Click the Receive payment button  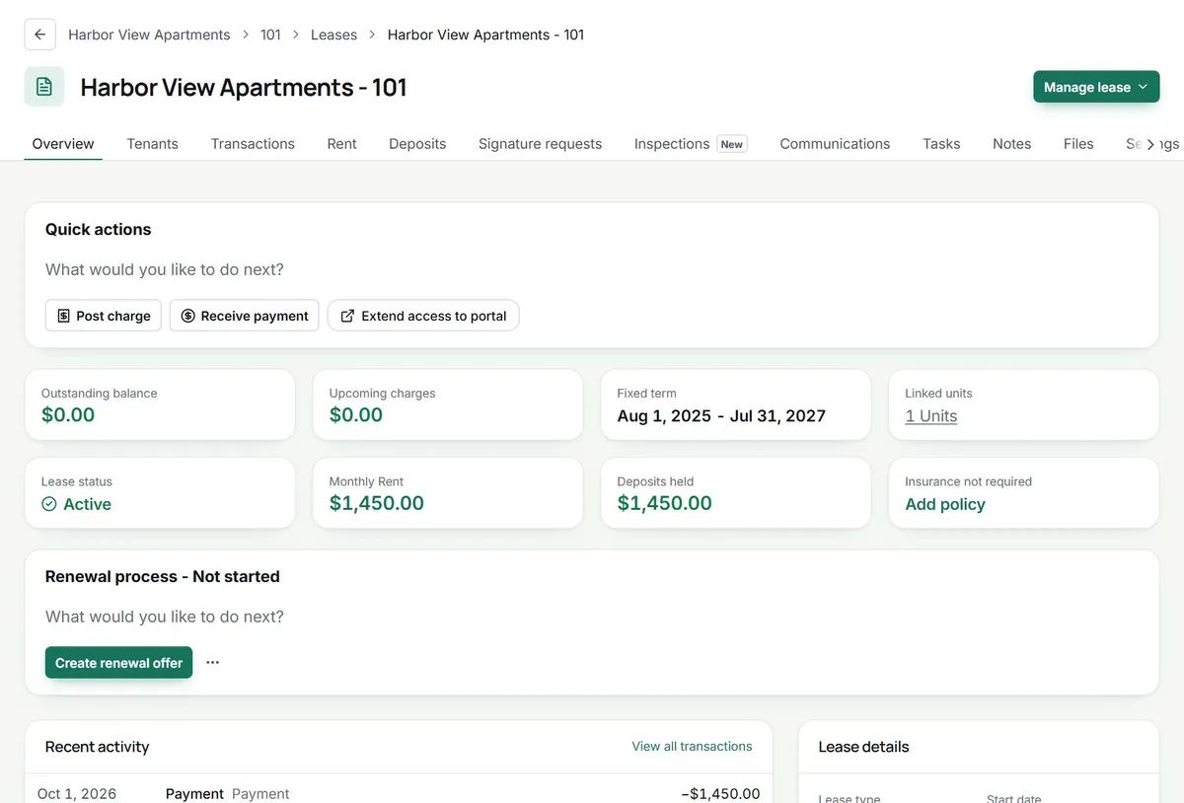245,316
